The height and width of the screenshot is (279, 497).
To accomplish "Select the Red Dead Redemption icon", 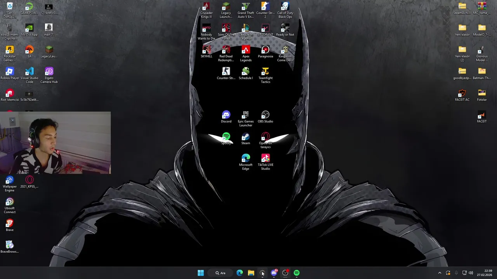I will [x=226, y=54].
